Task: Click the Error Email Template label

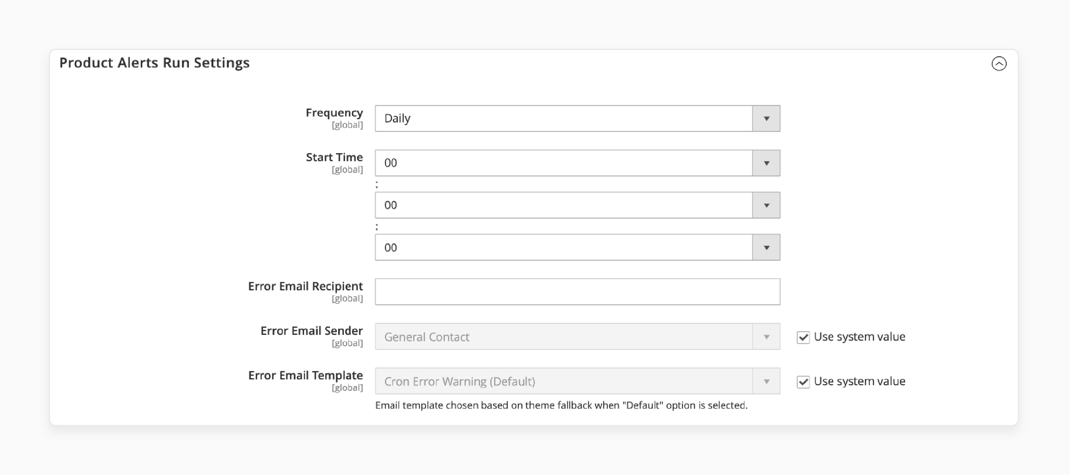Action: [x=305, y=375]
